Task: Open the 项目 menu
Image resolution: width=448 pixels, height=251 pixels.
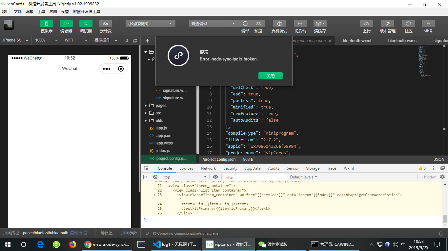Action: coord(6,11)
